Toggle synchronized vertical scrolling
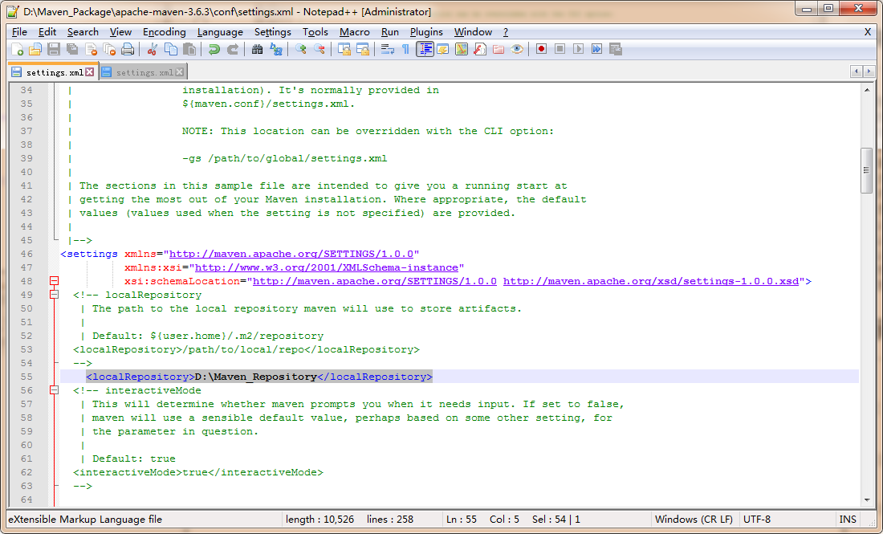This screenshot has height=534, width=883. pos(344,50)
